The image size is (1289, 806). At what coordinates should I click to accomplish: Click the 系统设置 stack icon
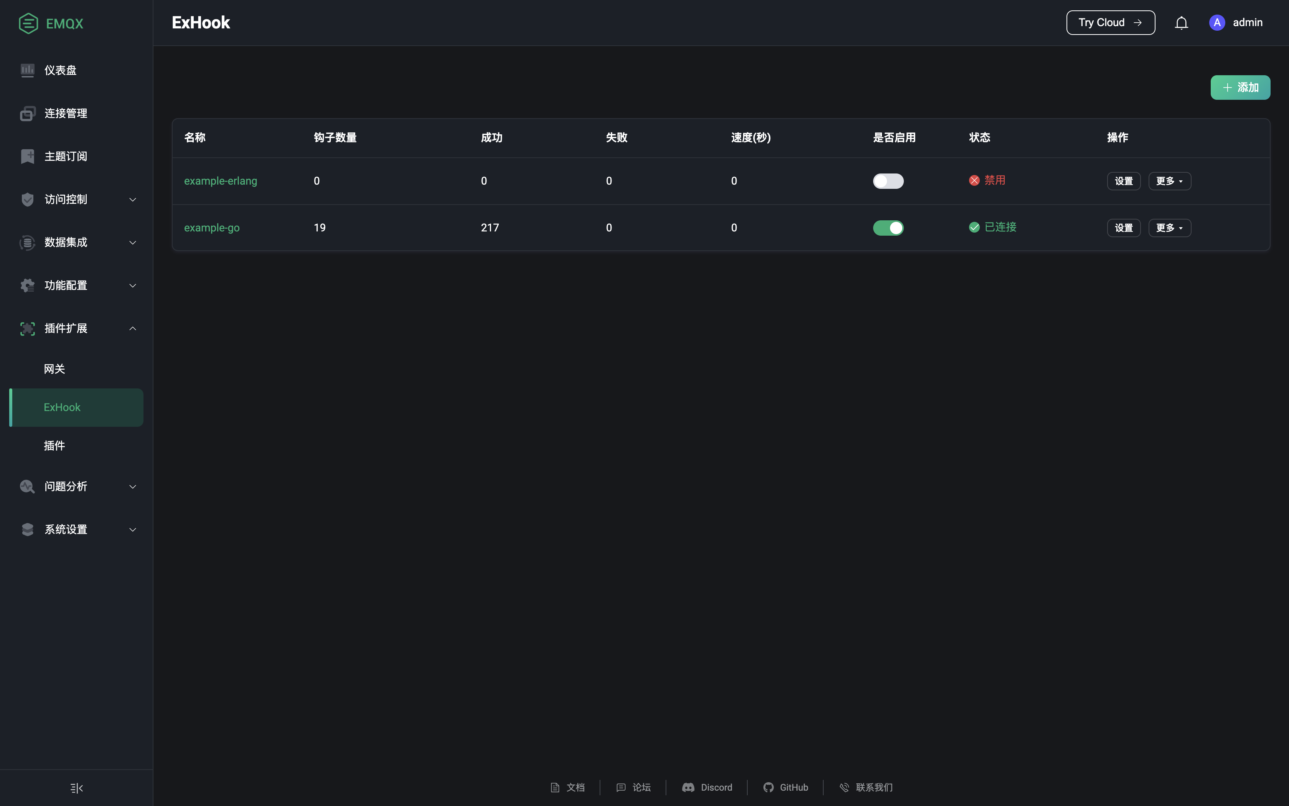click(28, 529)
